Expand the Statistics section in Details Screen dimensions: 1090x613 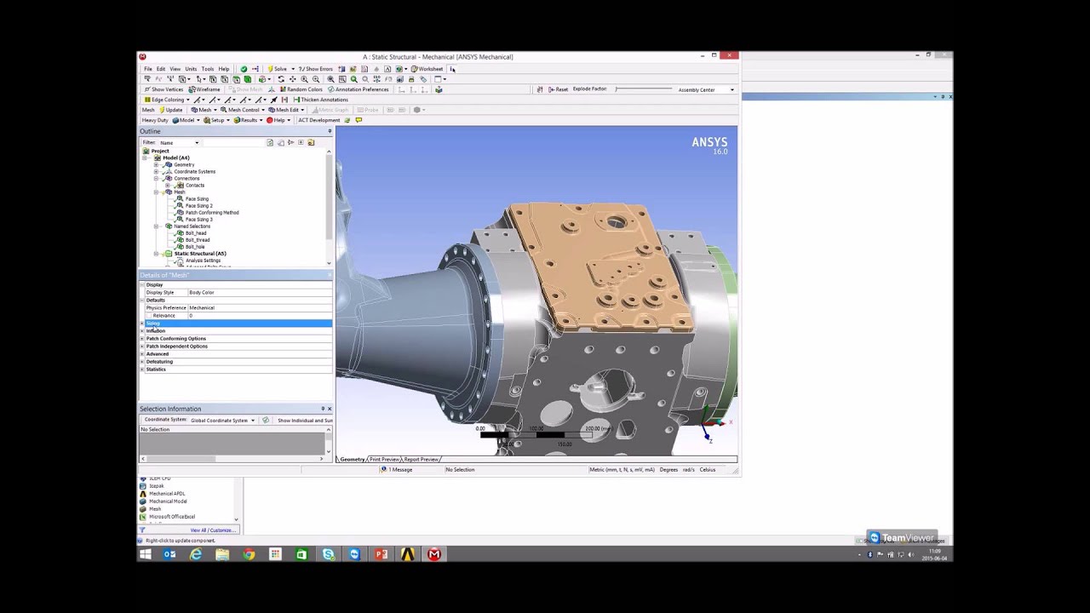tap(142, 370)
